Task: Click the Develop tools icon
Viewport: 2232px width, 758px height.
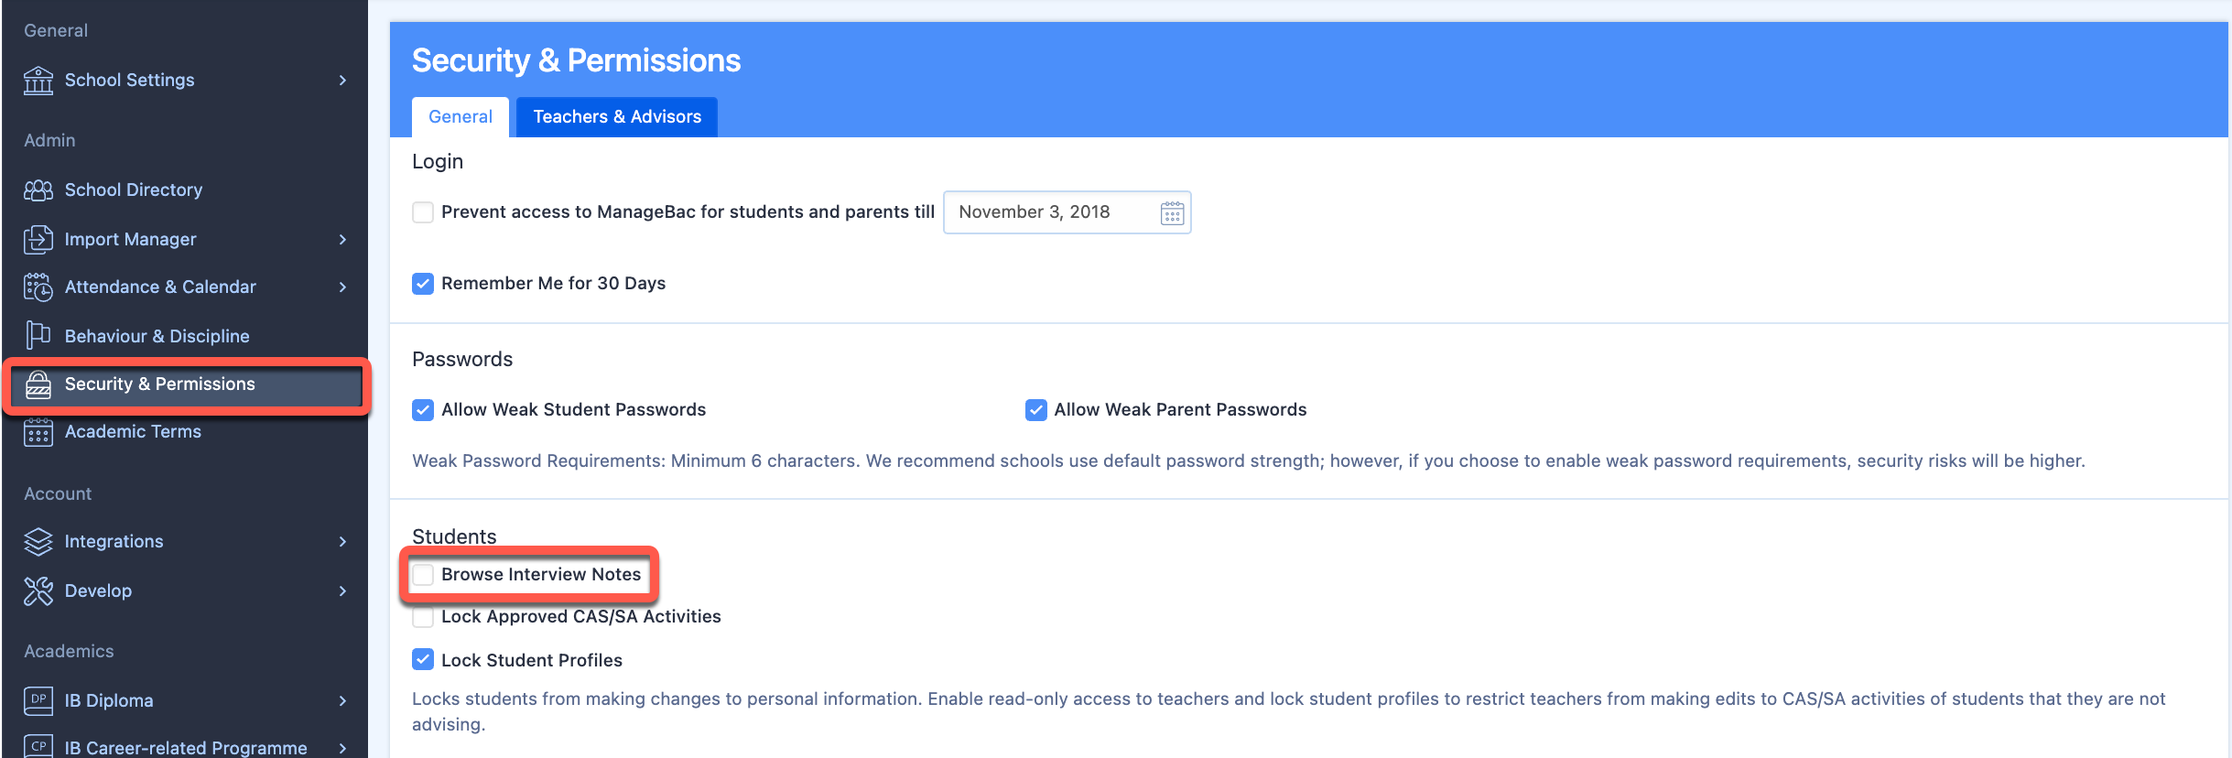Action: [x=38, y=591]
